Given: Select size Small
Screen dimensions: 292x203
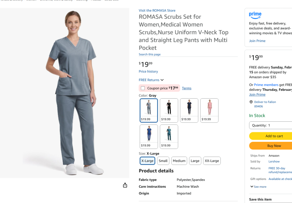Looking at the screenshot, I should [163, 161].
